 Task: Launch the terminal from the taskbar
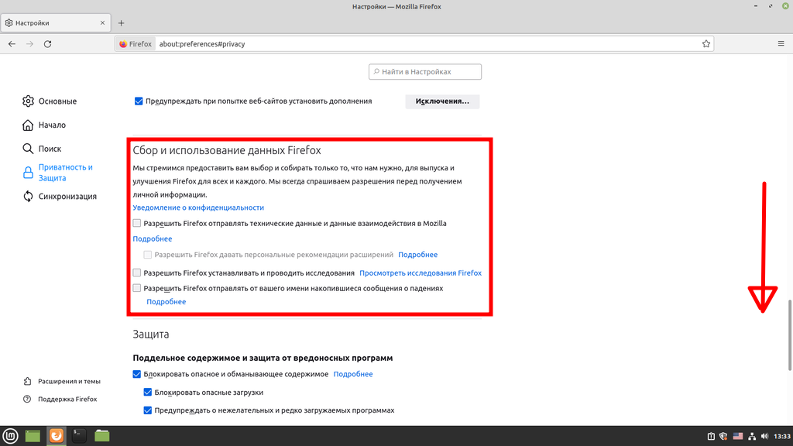click(x=79, y=436)
